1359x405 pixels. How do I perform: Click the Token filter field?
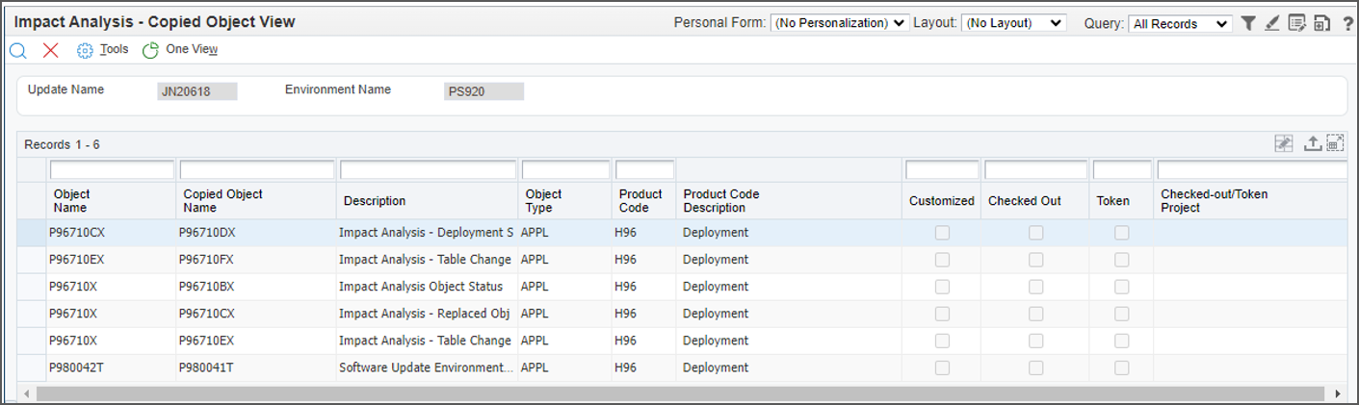[x=1122, y=170]
